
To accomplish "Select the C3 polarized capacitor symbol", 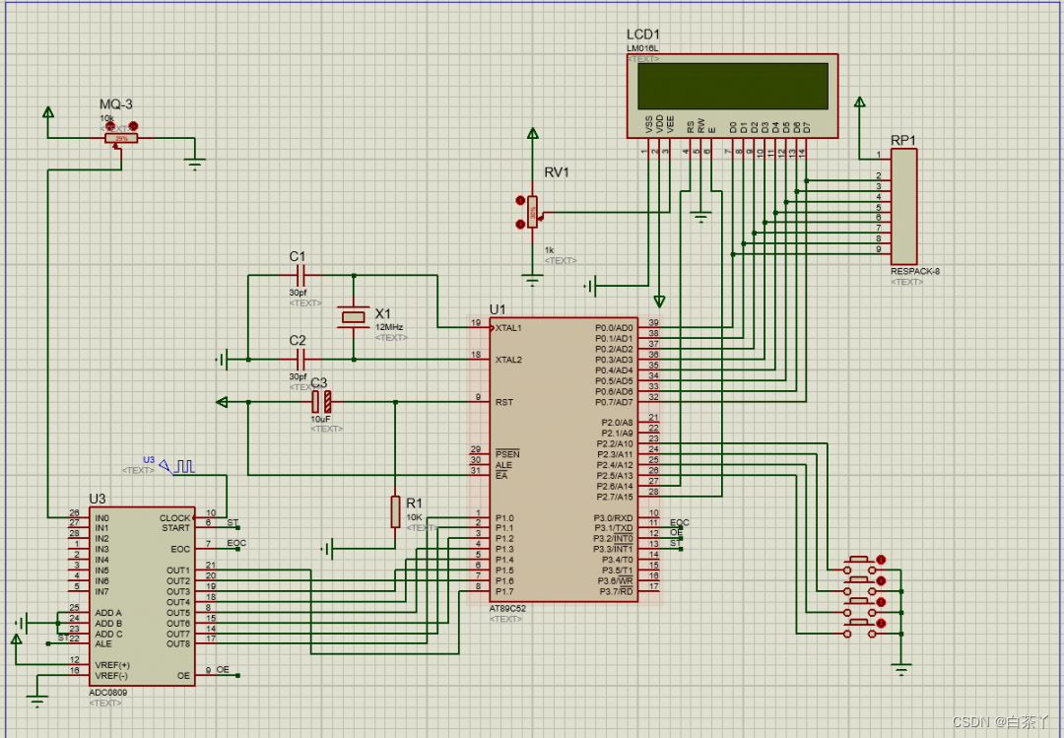I will (321, 402).
